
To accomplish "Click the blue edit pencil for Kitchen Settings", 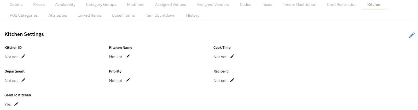I will (412, 35).
